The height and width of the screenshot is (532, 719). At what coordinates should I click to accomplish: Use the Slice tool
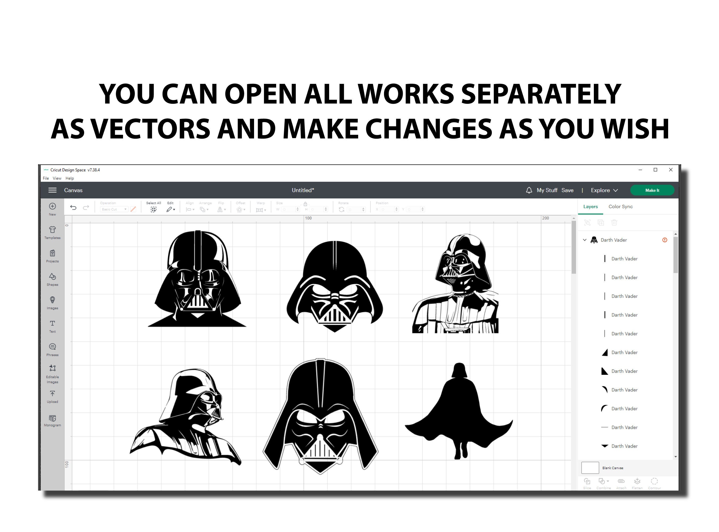[x=587, y=481]
